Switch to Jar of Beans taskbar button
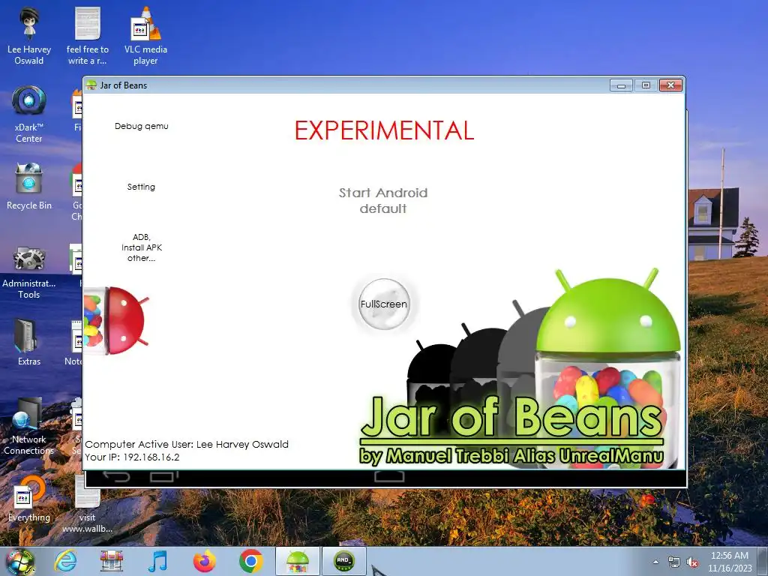This screenshot has height=576, width=768. [x=297, y=561]
